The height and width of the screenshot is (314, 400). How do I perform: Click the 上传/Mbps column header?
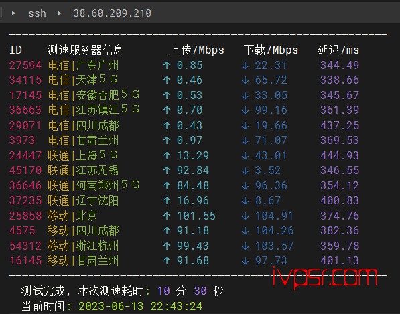tap(197, 50)
